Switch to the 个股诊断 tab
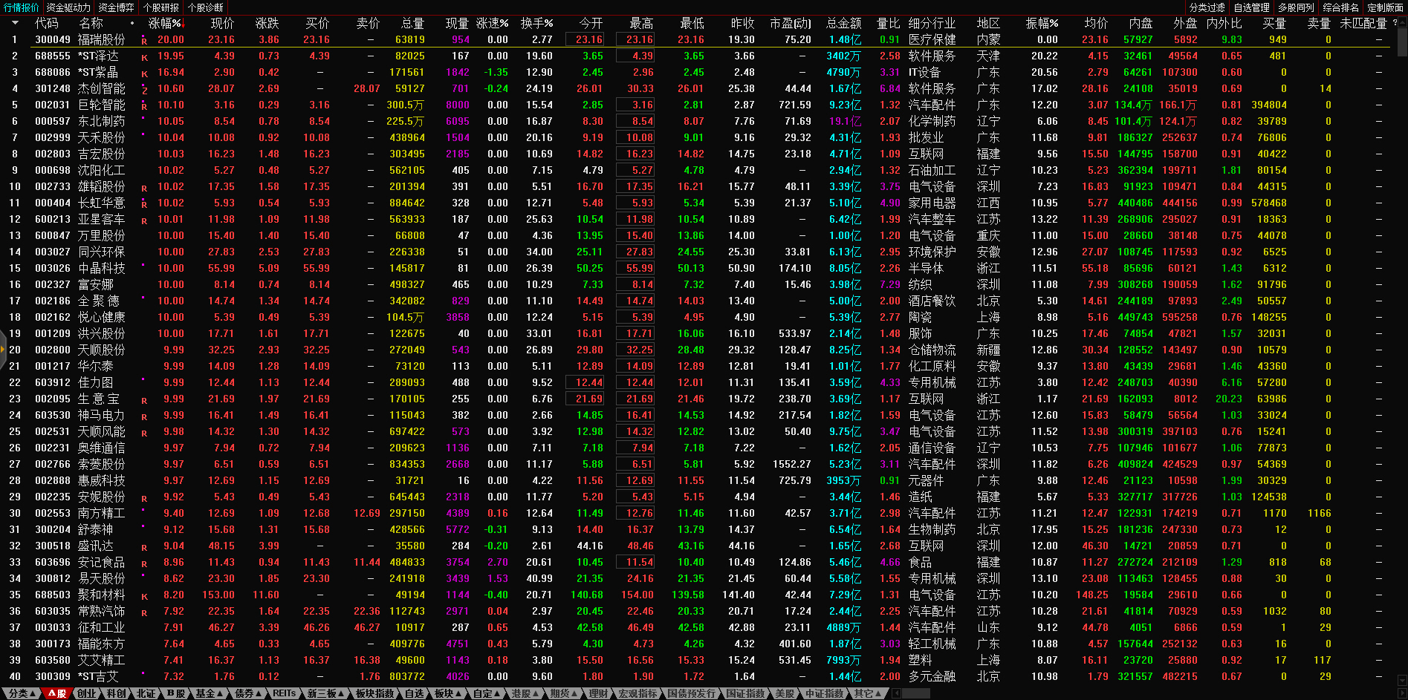The width and height of the screenshot is (1408, 700). 205,7
